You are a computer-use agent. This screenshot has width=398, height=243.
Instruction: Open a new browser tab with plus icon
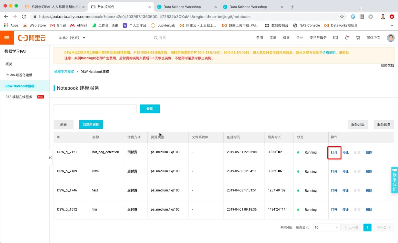point(292,7)
